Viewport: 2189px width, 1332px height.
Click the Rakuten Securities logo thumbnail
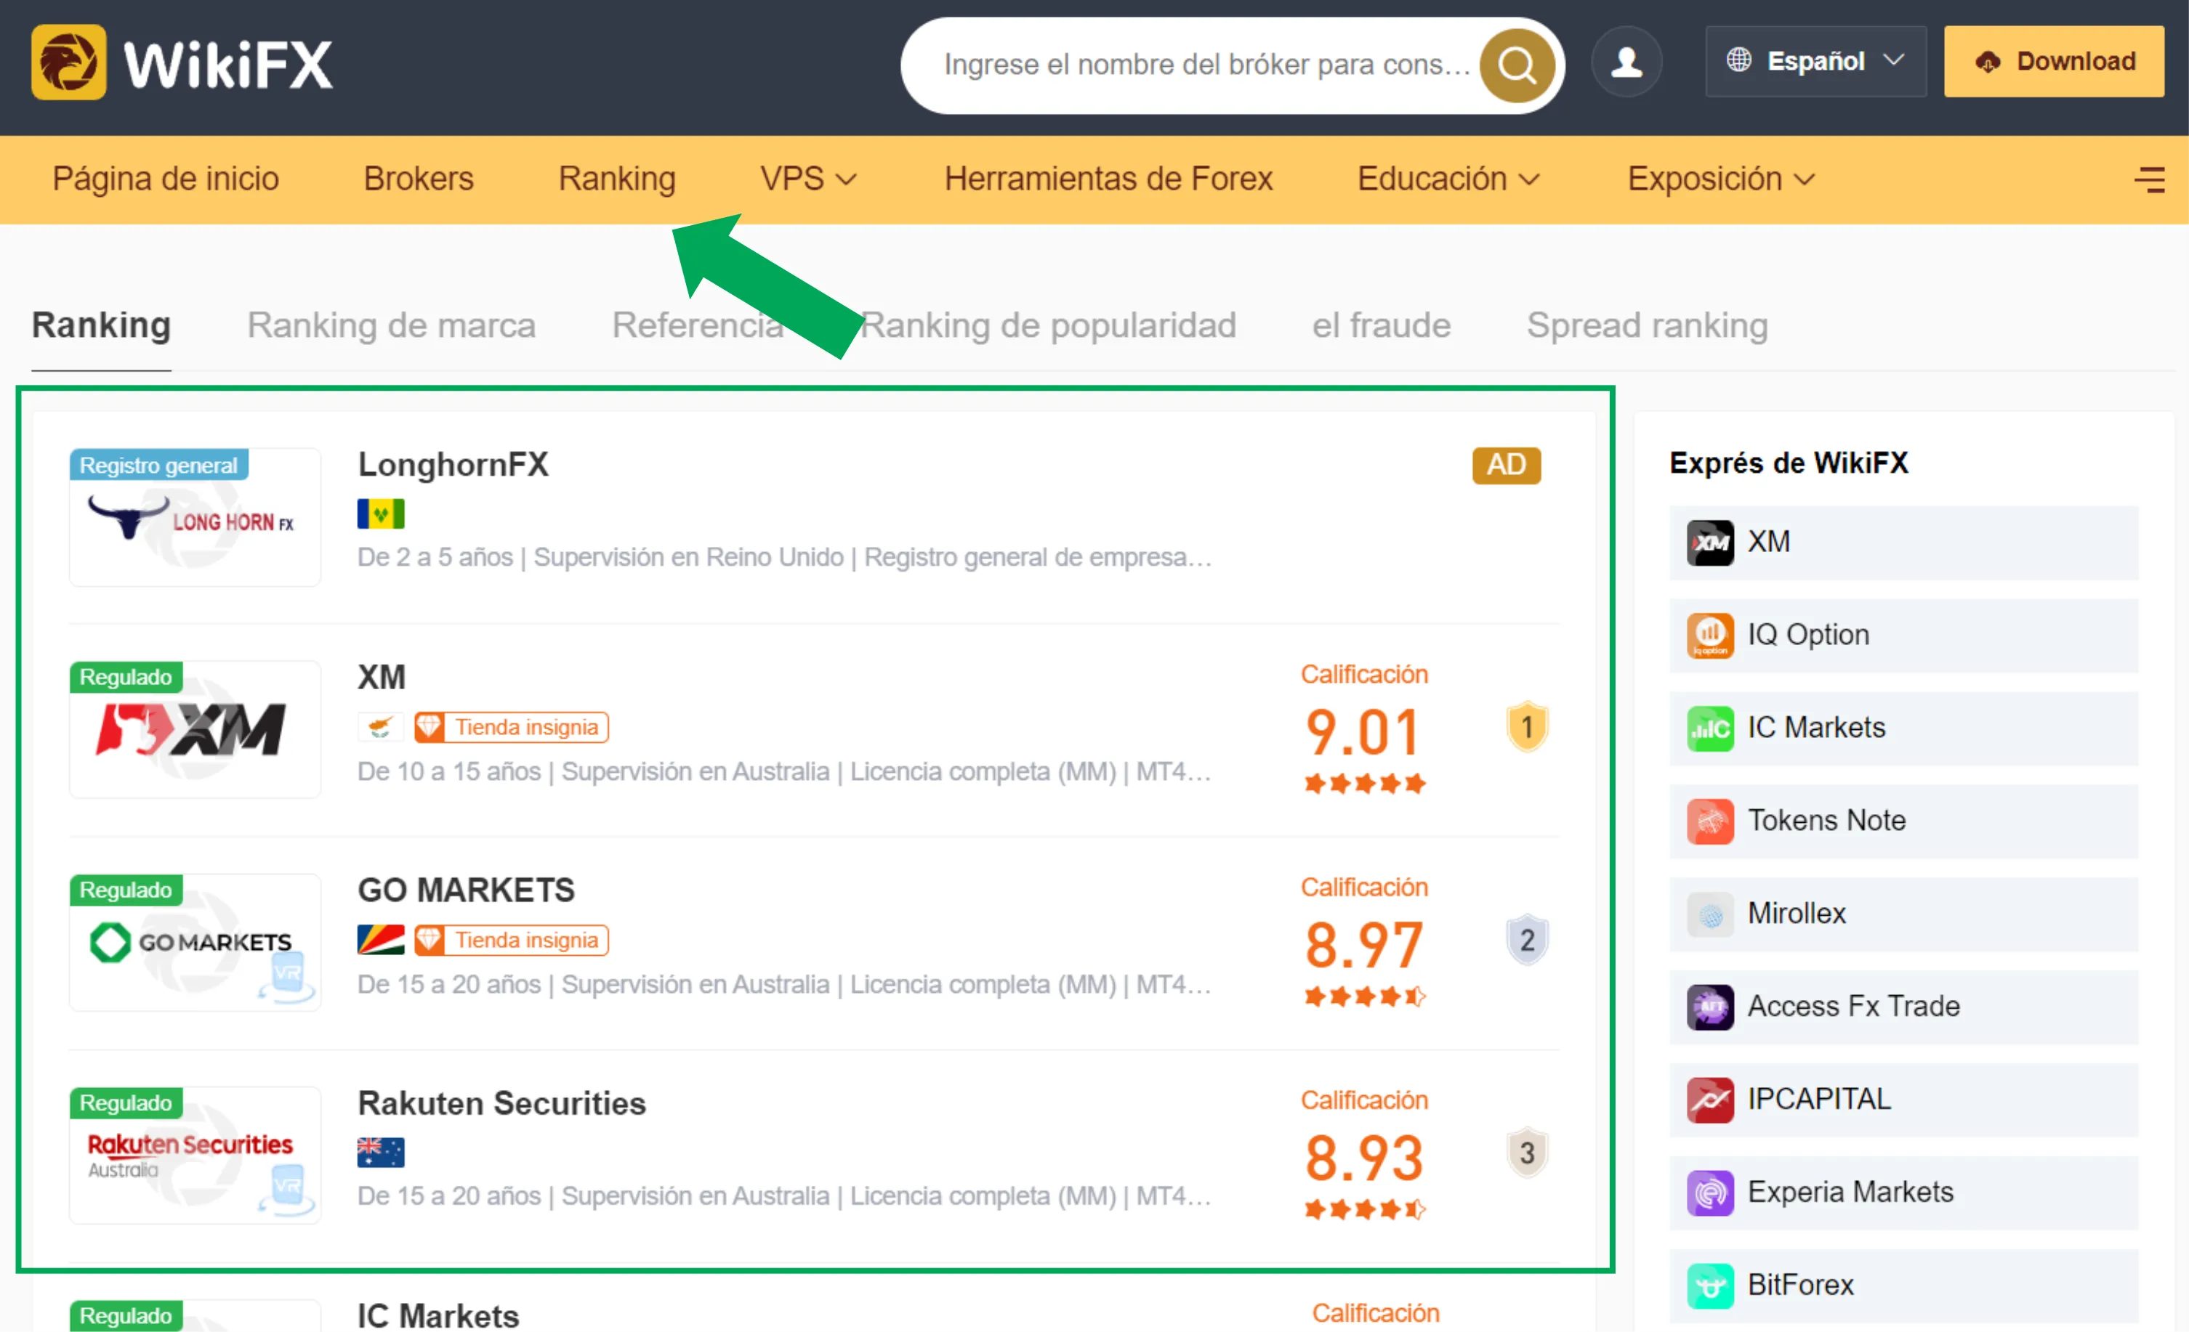click(x=195, y=1154)
